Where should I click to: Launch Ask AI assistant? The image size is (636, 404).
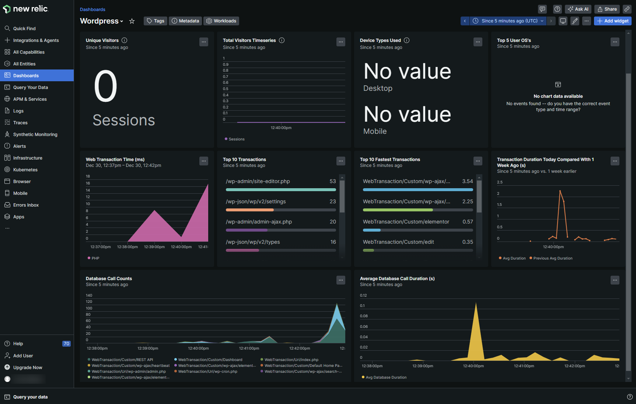point(578,9)
